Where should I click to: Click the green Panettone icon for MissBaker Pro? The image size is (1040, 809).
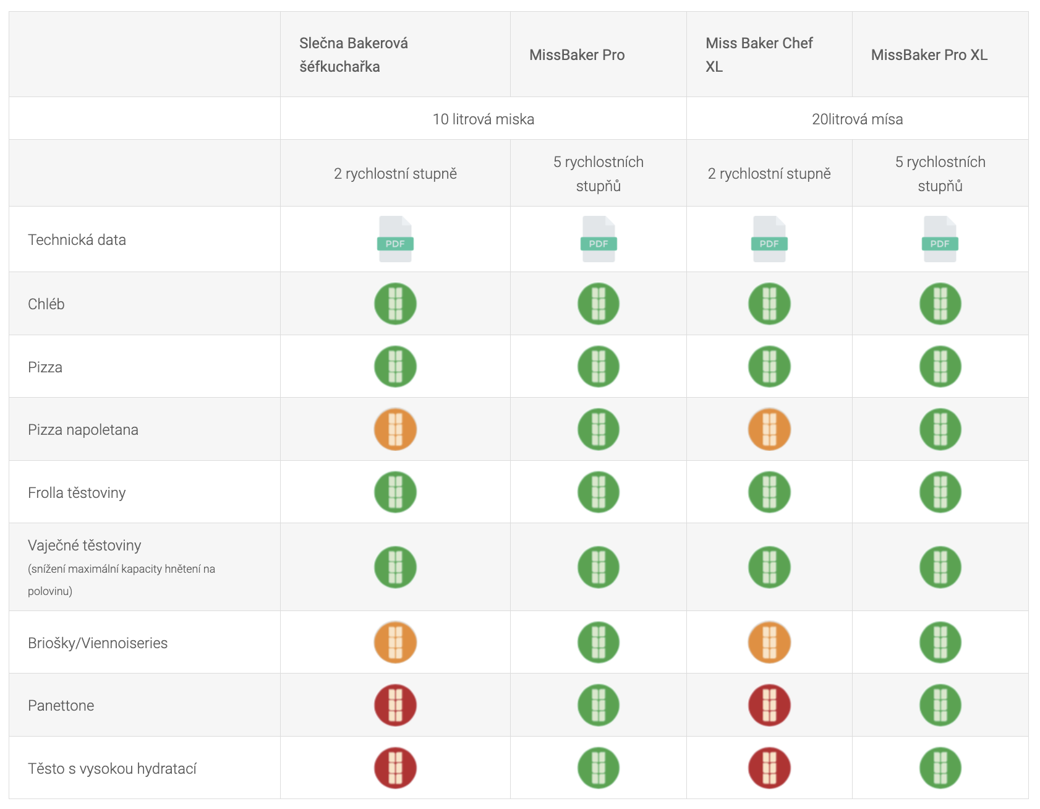pyautogui.click(x=599, y=705)
